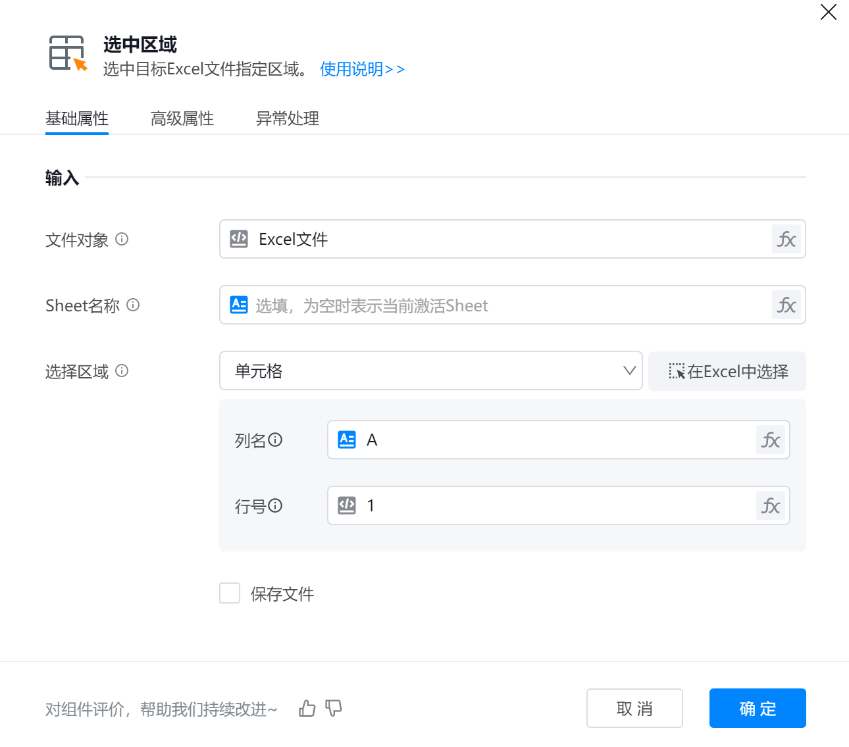Open the 使用说明 help link
Image resolution: width=849 pixels, height=747 pixels.
tap(362, 69)
